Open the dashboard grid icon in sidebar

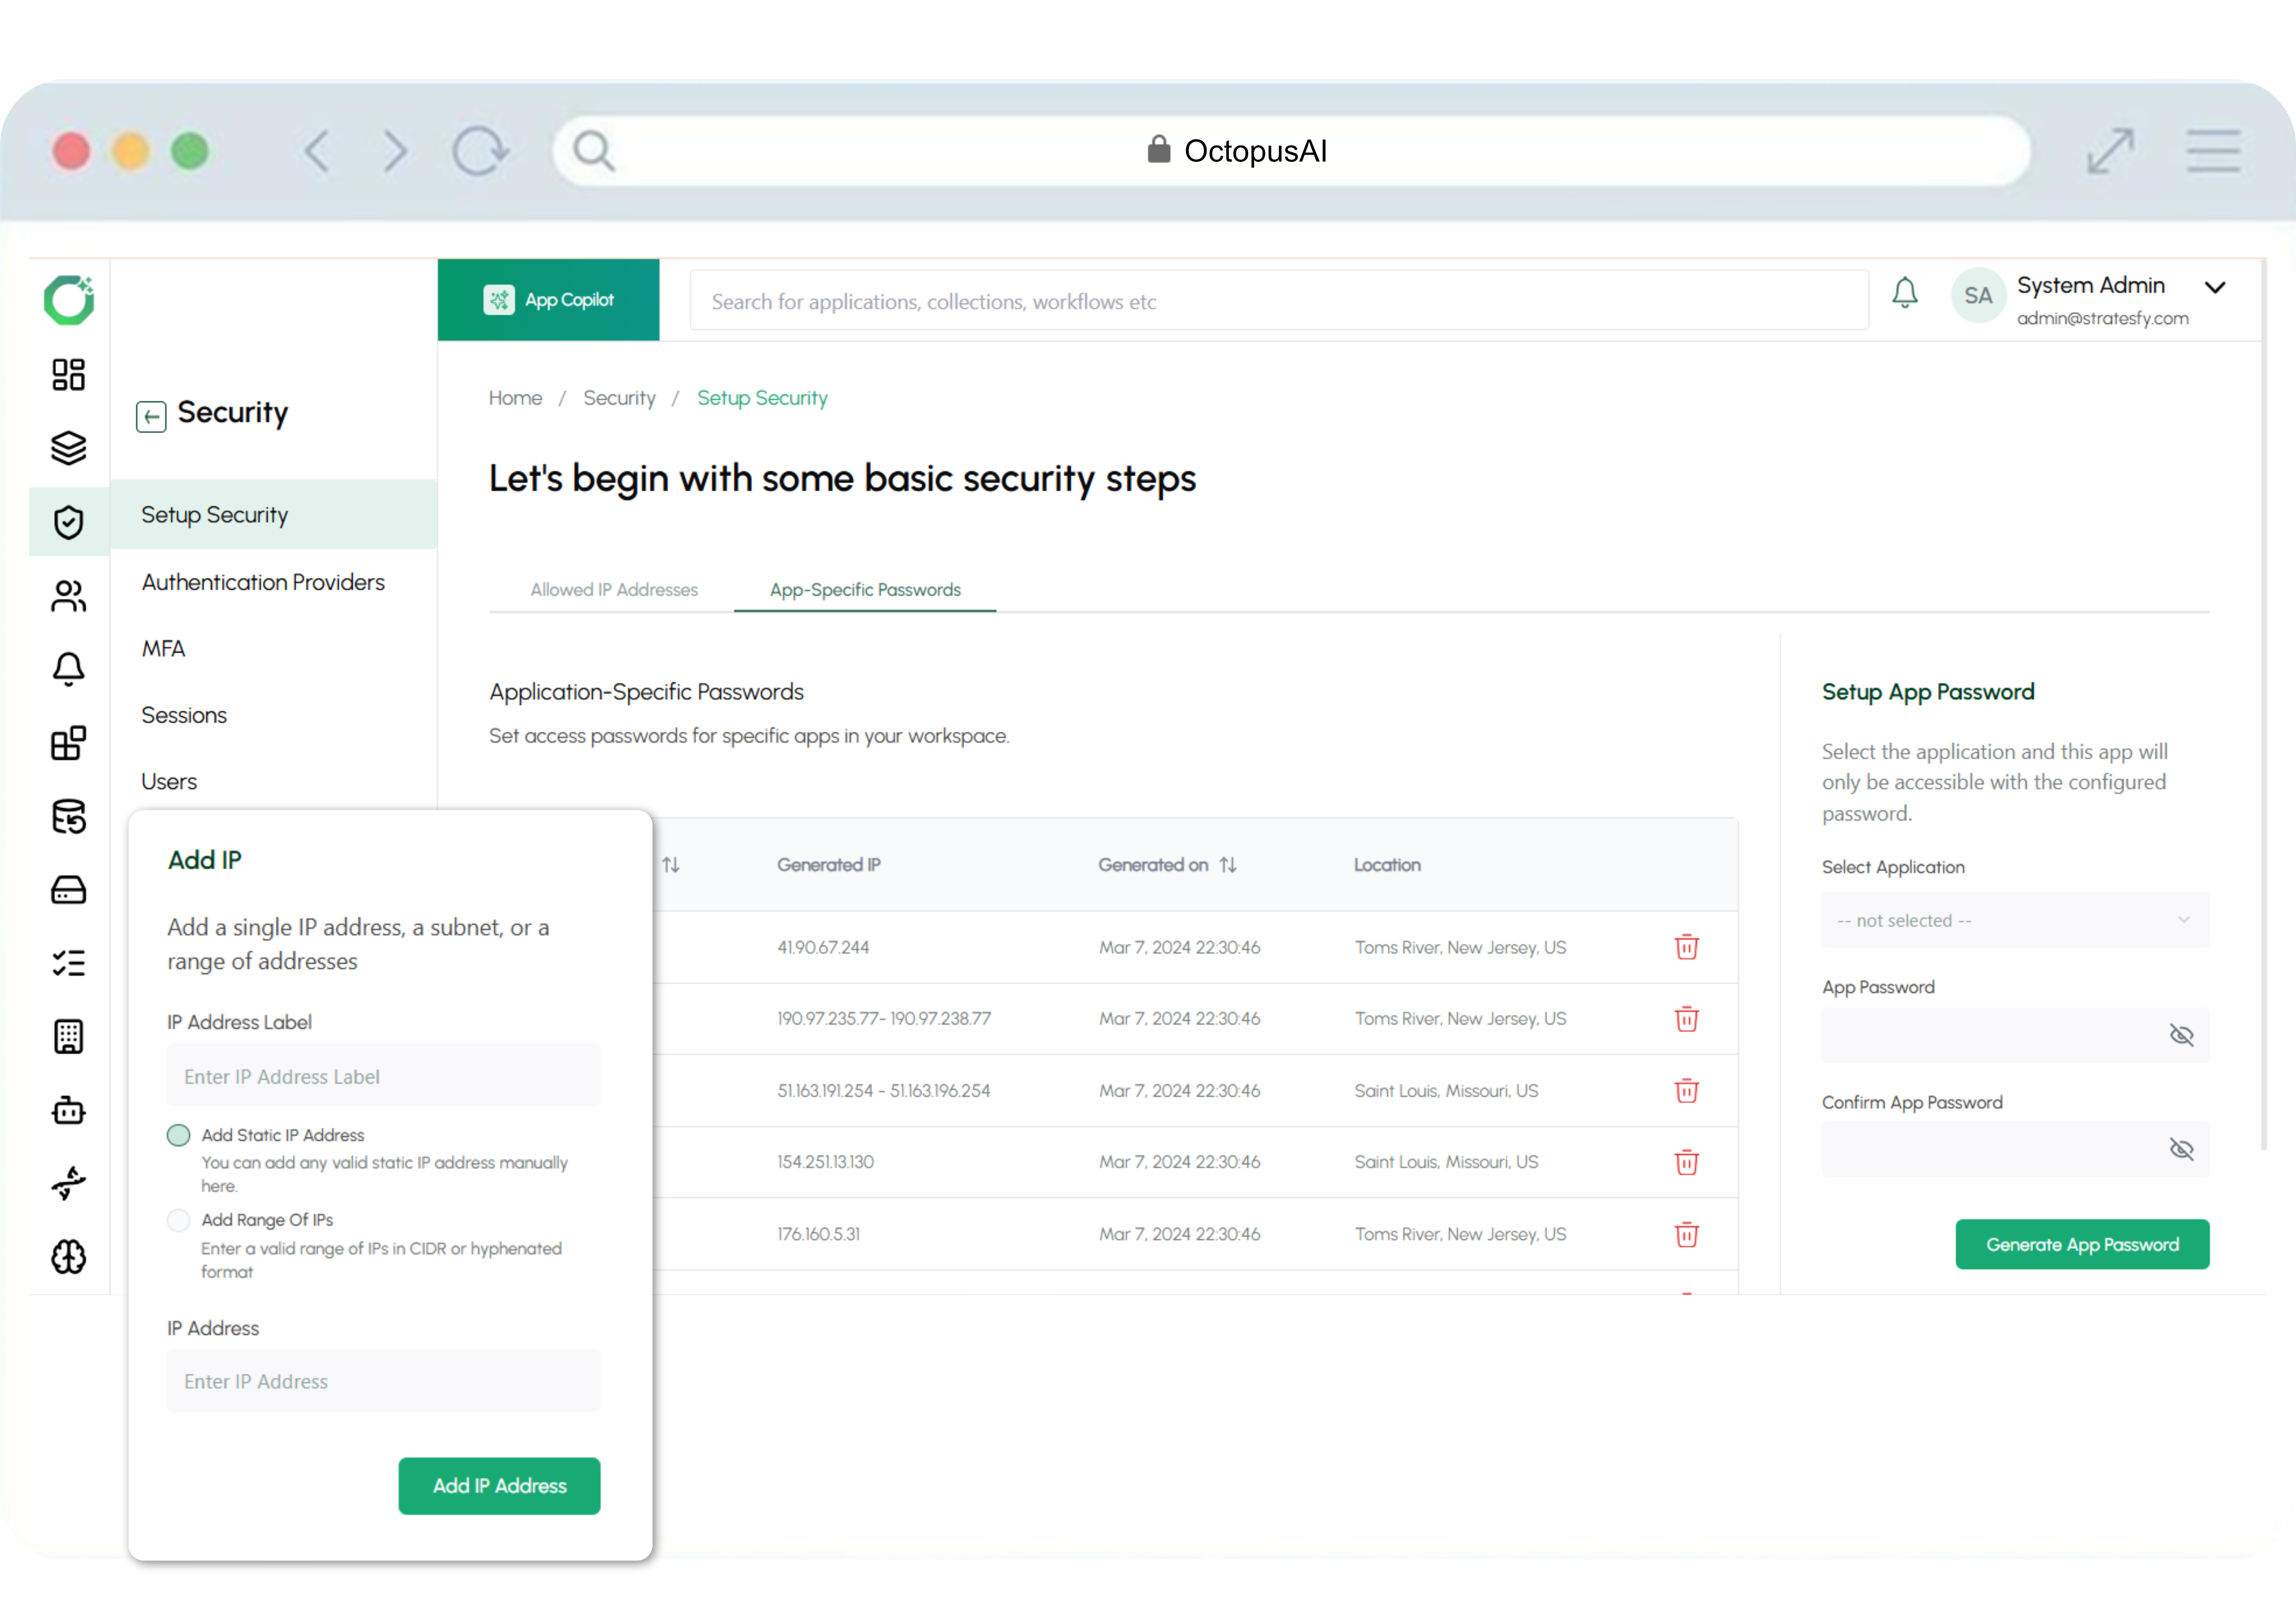click(x=68, y=375)
